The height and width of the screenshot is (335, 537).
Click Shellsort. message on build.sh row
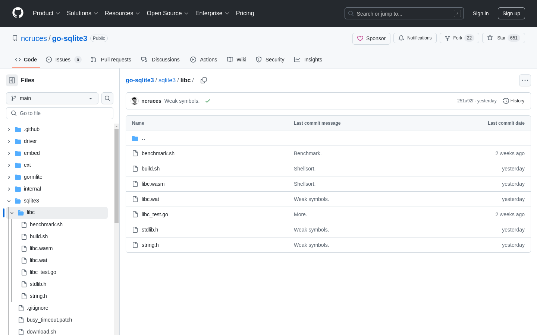[x=305, y=169]
